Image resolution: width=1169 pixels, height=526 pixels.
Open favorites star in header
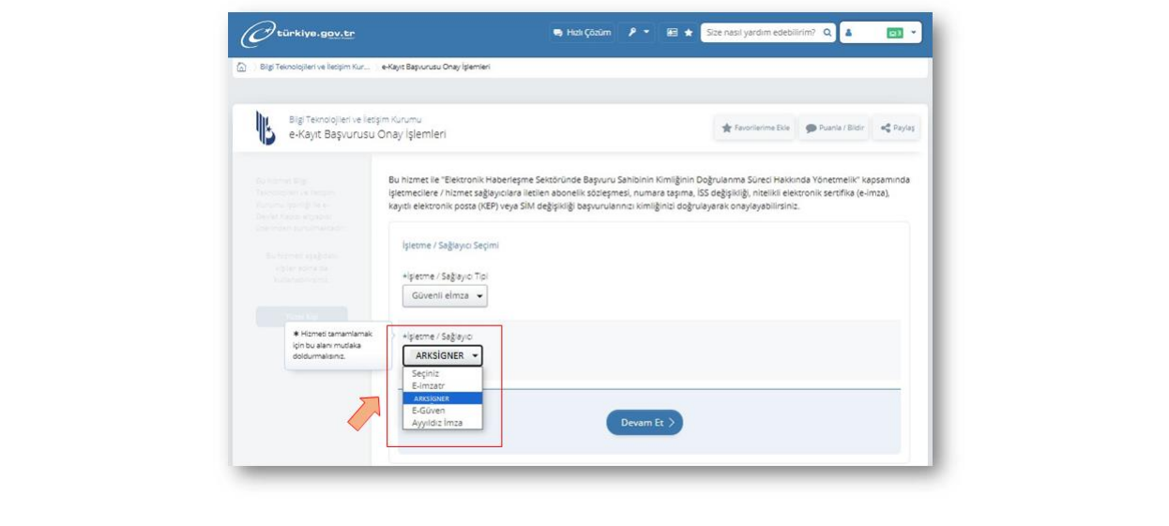tap(689, 33)
